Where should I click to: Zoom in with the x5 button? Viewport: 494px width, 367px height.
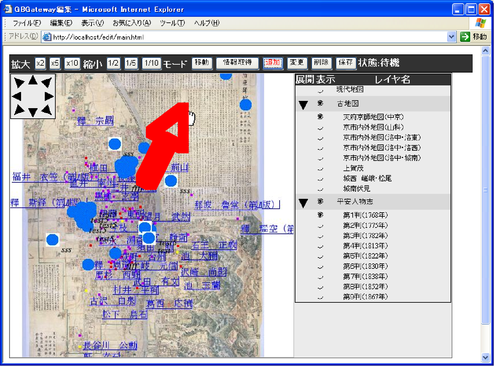coord(55,63)
